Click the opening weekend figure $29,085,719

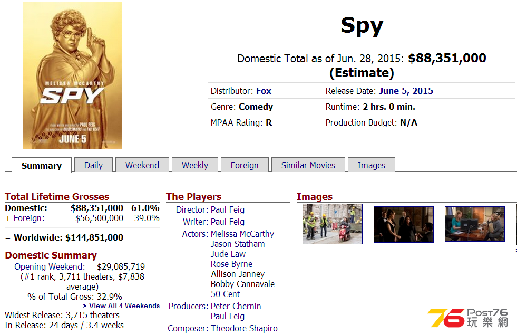(121, 266)
